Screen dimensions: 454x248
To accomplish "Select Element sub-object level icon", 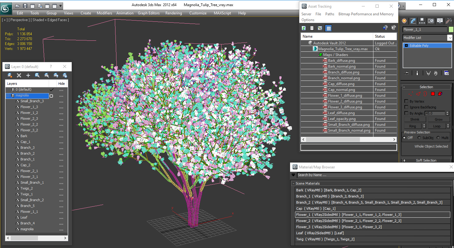I will click(x=440, y=94).
